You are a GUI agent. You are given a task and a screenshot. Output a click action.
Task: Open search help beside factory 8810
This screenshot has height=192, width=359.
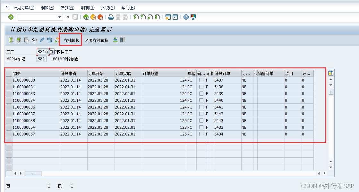coord(52,52)
